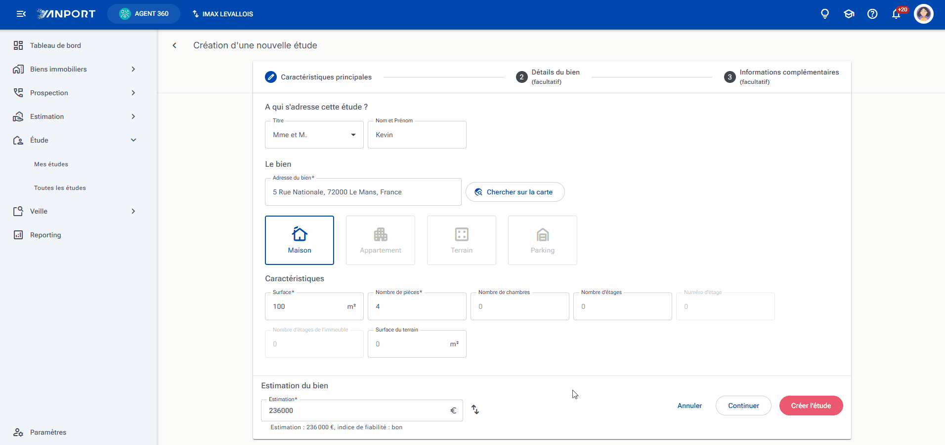Go to the Détails du bien step
945x445 pixels.
[548, 77]
